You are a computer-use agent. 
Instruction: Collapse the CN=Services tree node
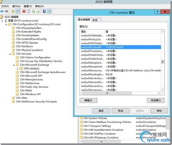(10, 54)
